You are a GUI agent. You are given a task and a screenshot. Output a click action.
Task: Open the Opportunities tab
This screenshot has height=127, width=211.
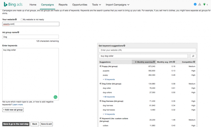tap(80, 5)
